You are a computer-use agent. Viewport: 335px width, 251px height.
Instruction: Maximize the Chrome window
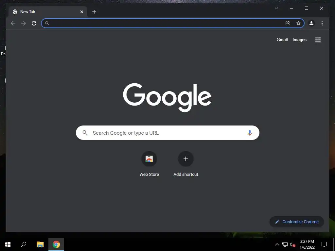coord(306,8)
